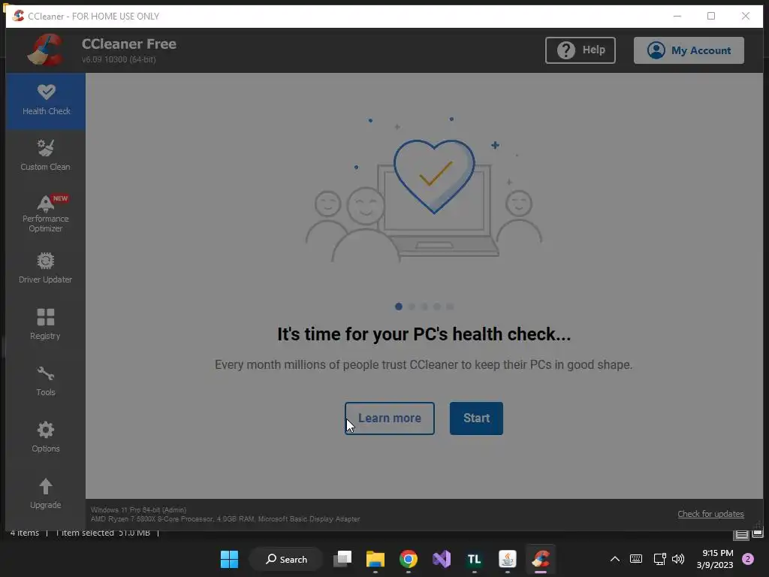Select the fourth carousel page dot
This screenshot has width=769, height=577.
point(437,307)
